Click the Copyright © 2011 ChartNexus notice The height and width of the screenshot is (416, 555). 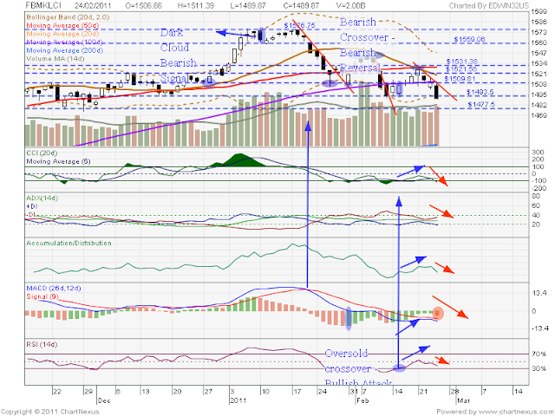(x=50, y=412)
